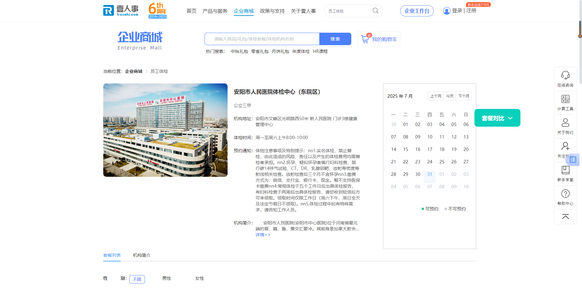
Task: Expand the 套餐对比 dropdown
Action: coord(497,118)
